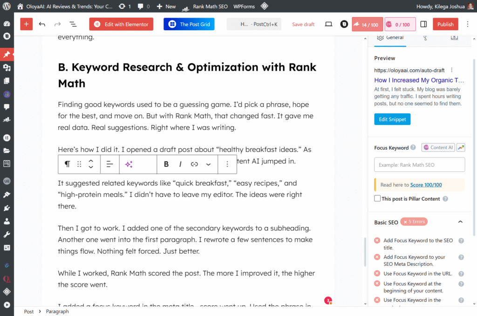Image resolution: width=477 pixels, height=316 pixels.
Task: Insert a link in the paragraph
Action: pos(194,164)
